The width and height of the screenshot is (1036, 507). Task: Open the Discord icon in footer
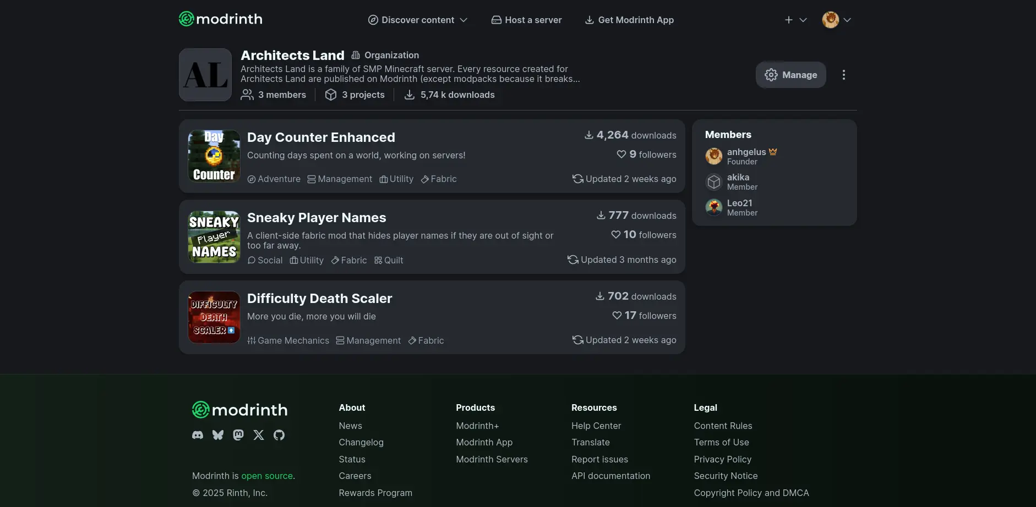point(198,435)
